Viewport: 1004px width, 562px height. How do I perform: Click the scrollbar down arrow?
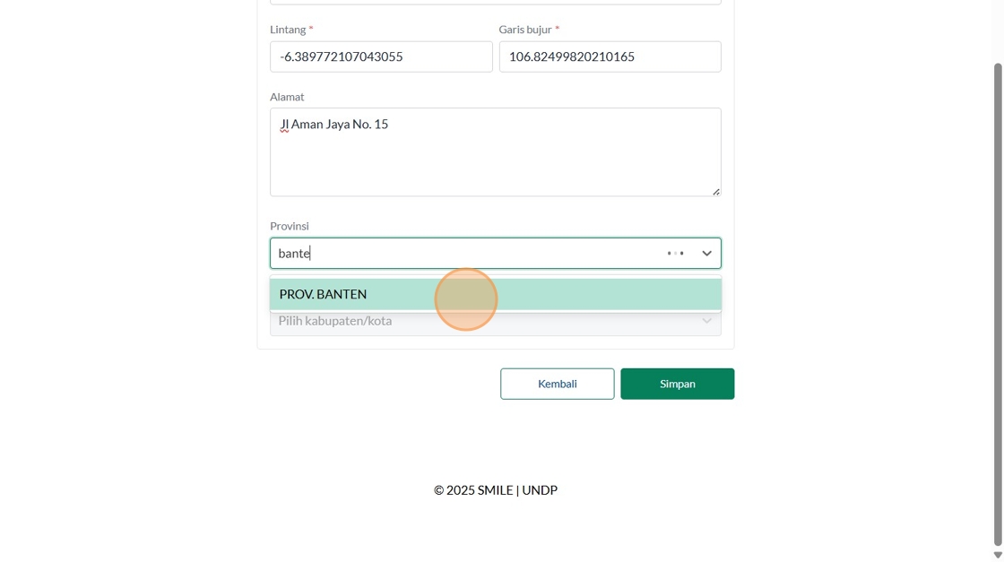coord(998,555)
